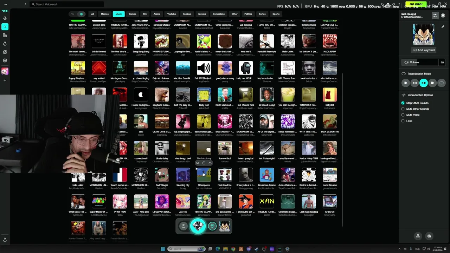Open the Voicemod logo home icon
The width and height of the screenshot is (450, 253).
[5, 11]
